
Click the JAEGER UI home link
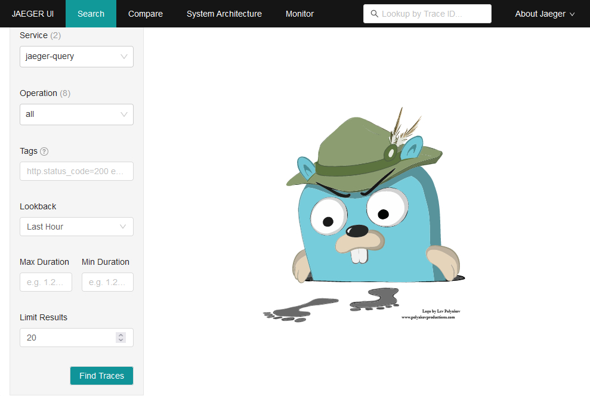(33, 14)
